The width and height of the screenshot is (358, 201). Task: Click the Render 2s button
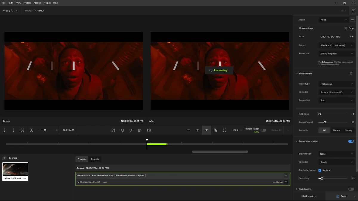pyautogui.click(x=277, y=130)
